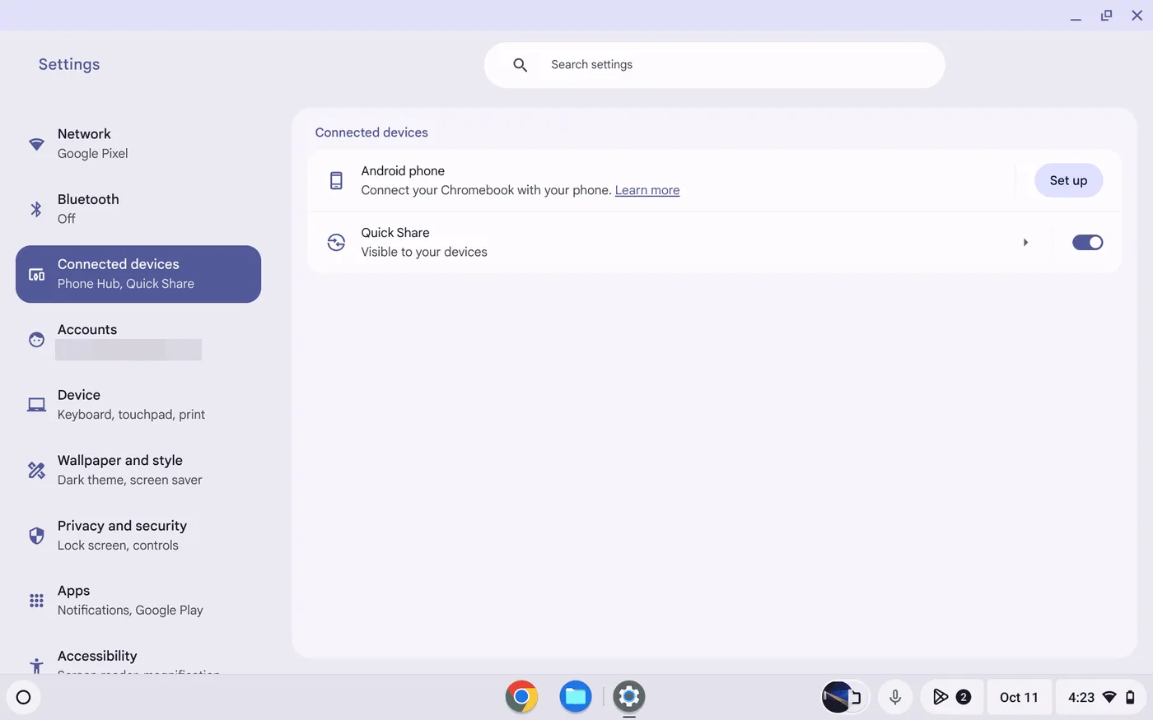Click the Quick Share icon
Image resolution: width=1153 pixels, height=720 pixels.
(336, 242)
